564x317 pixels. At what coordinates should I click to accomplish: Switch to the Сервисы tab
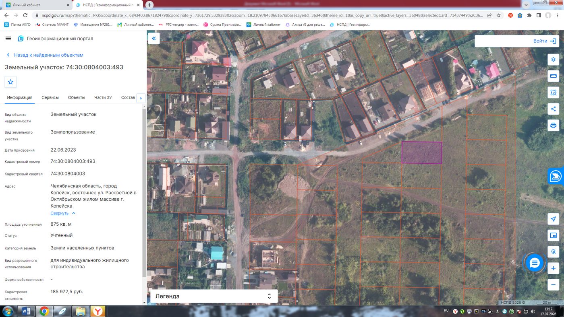pos(50,97)
